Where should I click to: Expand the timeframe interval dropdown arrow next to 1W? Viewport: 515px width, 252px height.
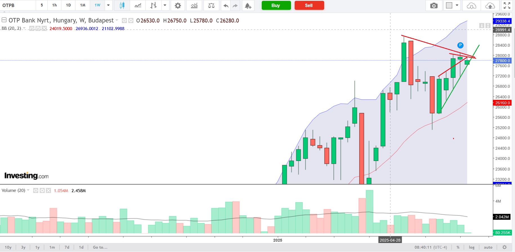[x=108, y=5]
